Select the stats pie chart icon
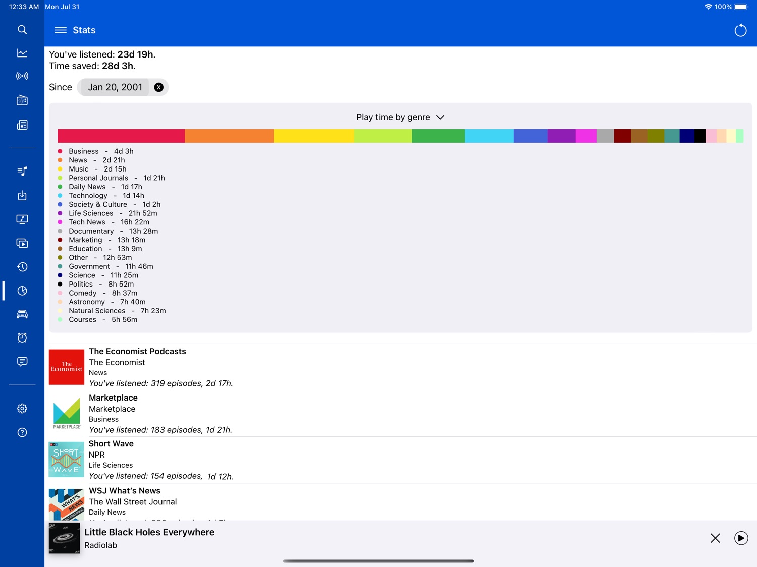The height and width of the screenshot is (567, 757). (22, 291)
